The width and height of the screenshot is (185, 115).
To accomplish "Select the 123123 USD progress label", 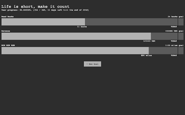I will pyautogui.click(x=149, y=41).
